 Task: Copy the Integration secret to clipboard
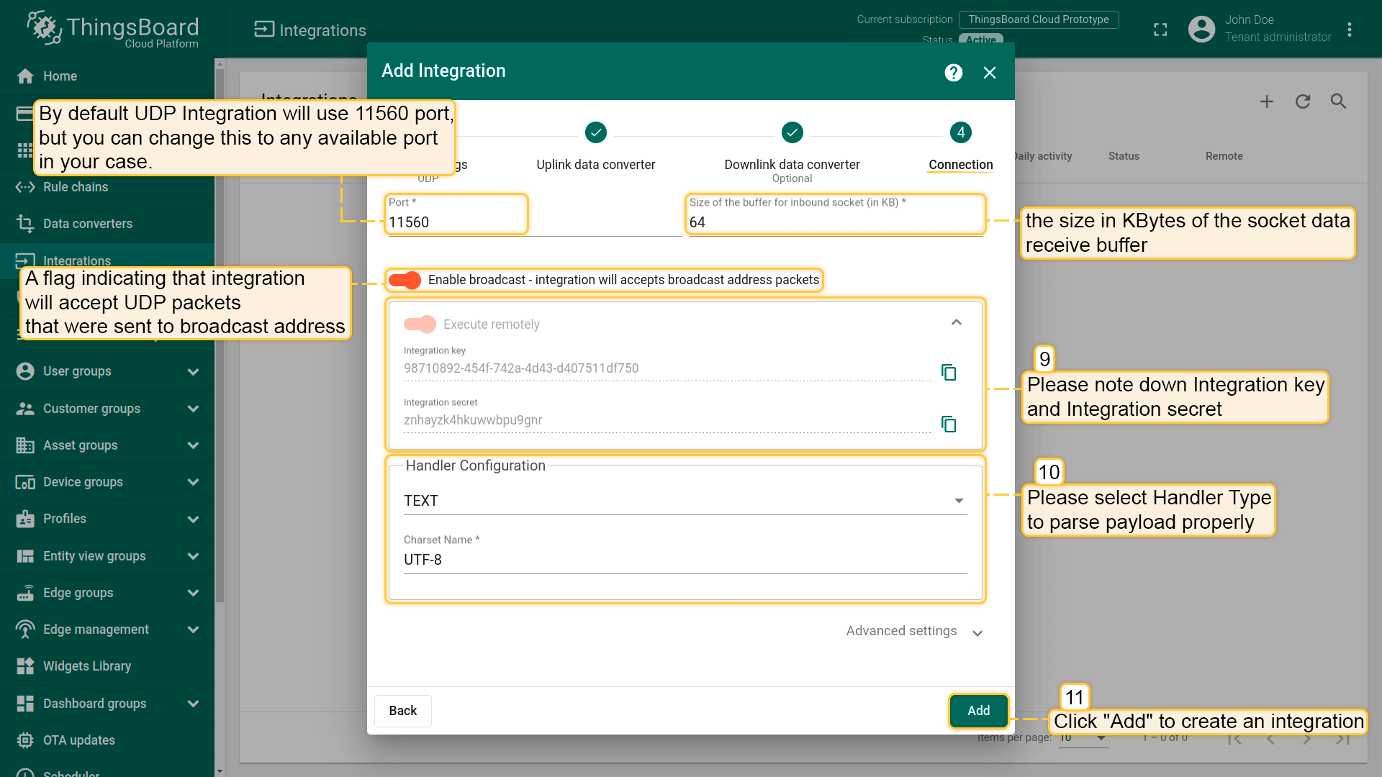point(949,424)
